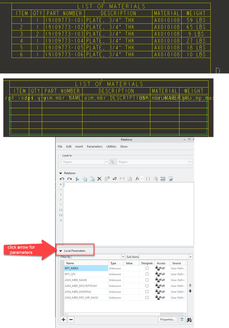Copy selected relation text
Image resolution: width=229 pixels, height=328 pixels.
pos(84,179)
